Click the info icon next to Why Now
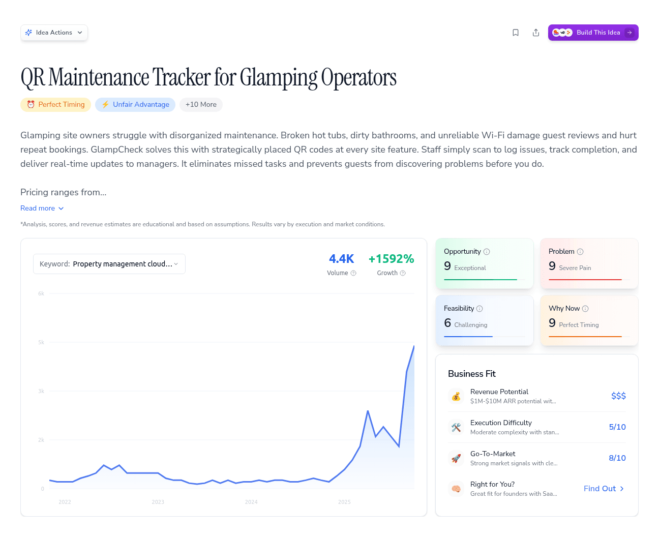Viewport: 659px width, 537px height. tap(585, 308)
